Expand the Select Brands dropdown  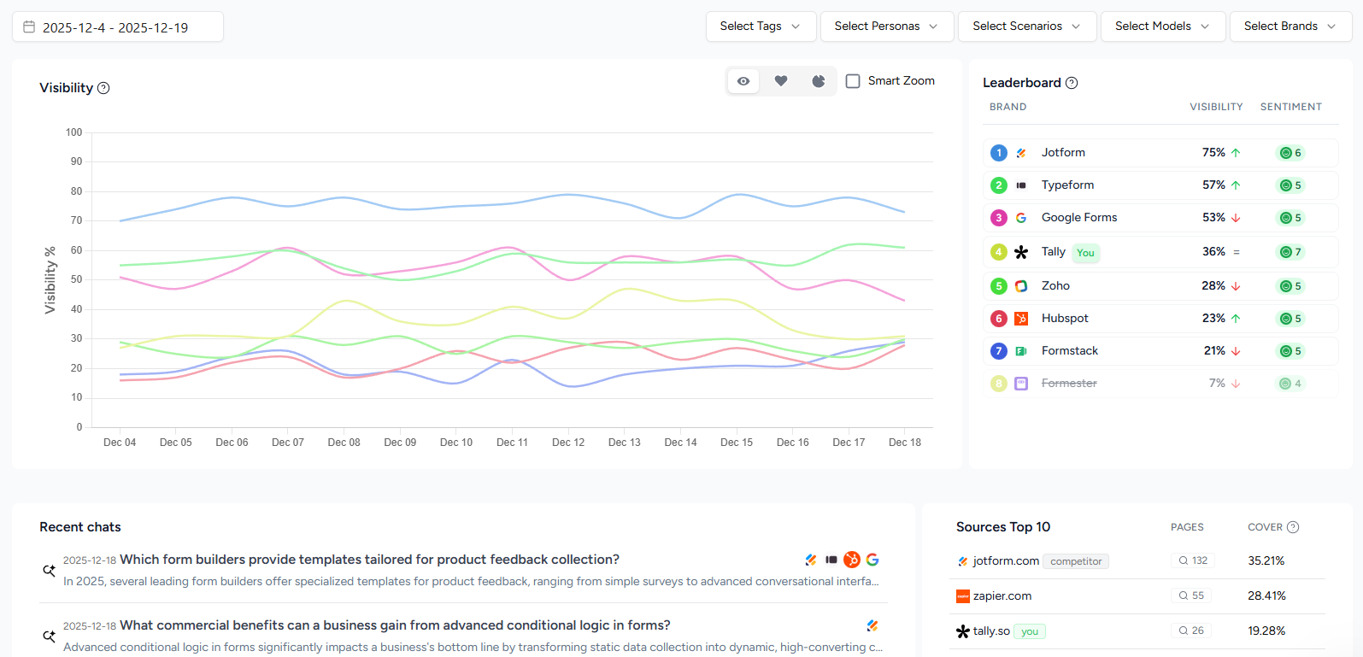[x=1290, y=26]
